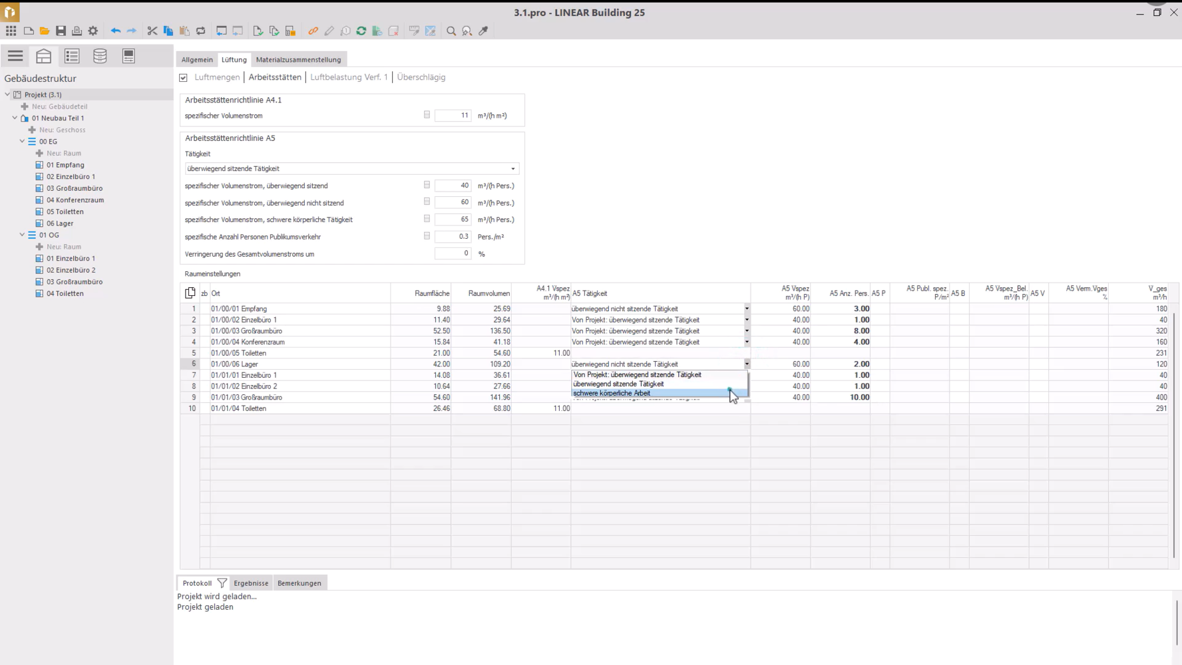Image resolution: width=1182 pixels, height=665 pixels.
Task: Open a project using the folder icon
Action: tap(45, 31)
